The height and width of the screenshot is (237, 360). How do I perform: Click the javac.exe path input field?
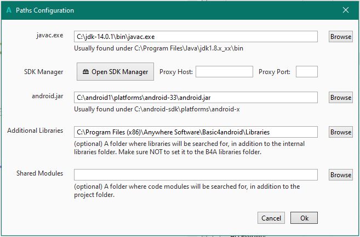tap(196, 36)
